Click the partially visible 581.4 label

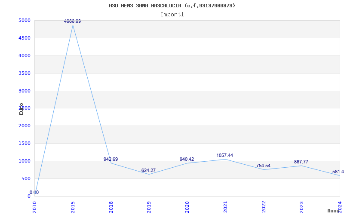point(338,172)
